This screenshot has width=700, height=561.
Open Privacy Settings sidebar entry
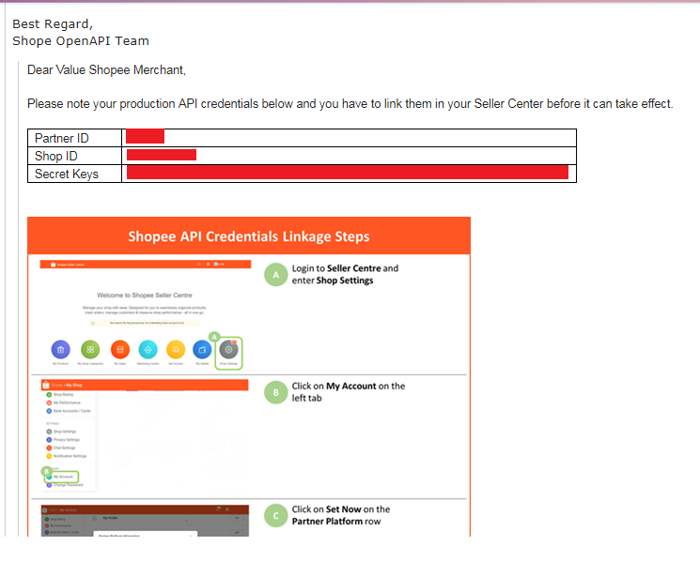(x=67, y=440)
